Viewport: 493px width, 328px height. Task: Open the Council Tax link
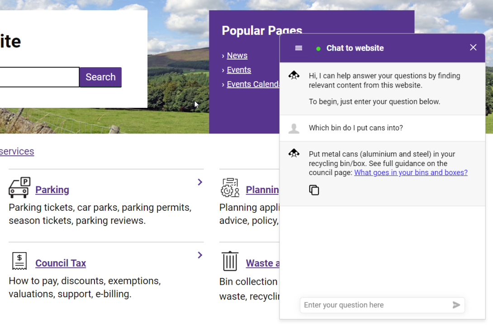60,263
